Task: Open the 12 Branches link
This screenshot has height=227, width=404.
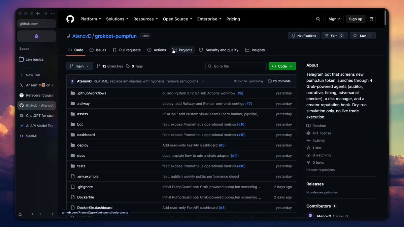Action: coord(110,66)
